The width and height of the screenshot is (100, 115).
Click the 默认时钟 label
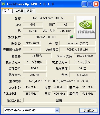pos(10,94)
